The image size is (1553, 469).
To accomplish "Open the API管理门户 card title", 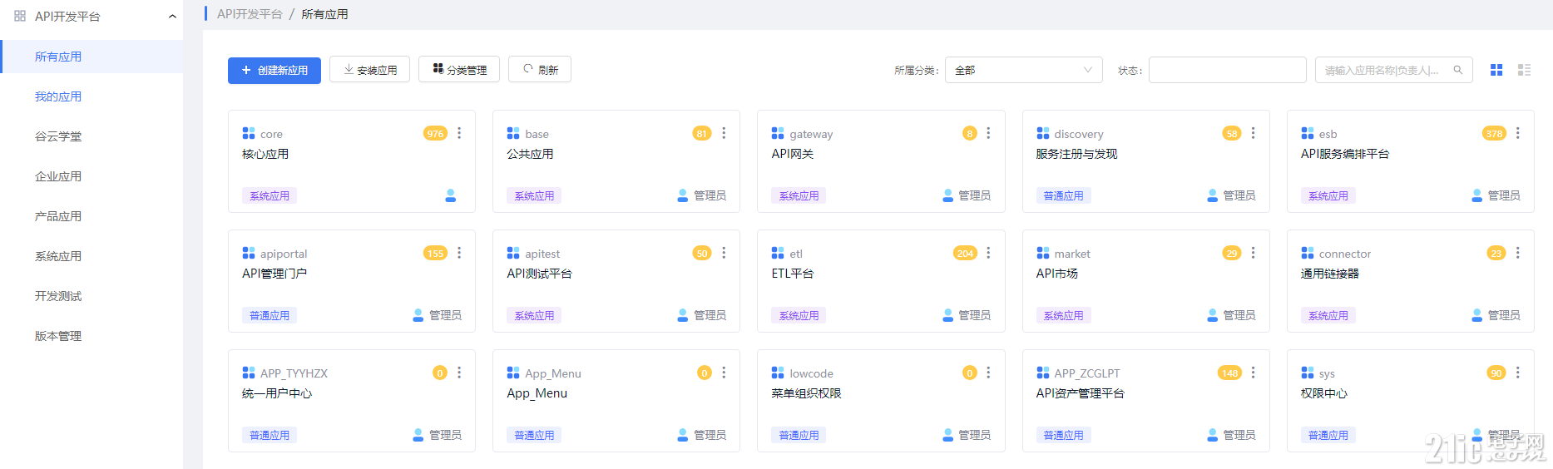I will tap(274, 274).
